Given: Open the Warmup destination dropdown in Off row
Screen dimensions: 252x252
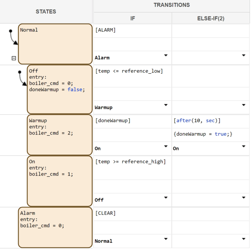Looking at the screenshot, I should pos(165,105).
